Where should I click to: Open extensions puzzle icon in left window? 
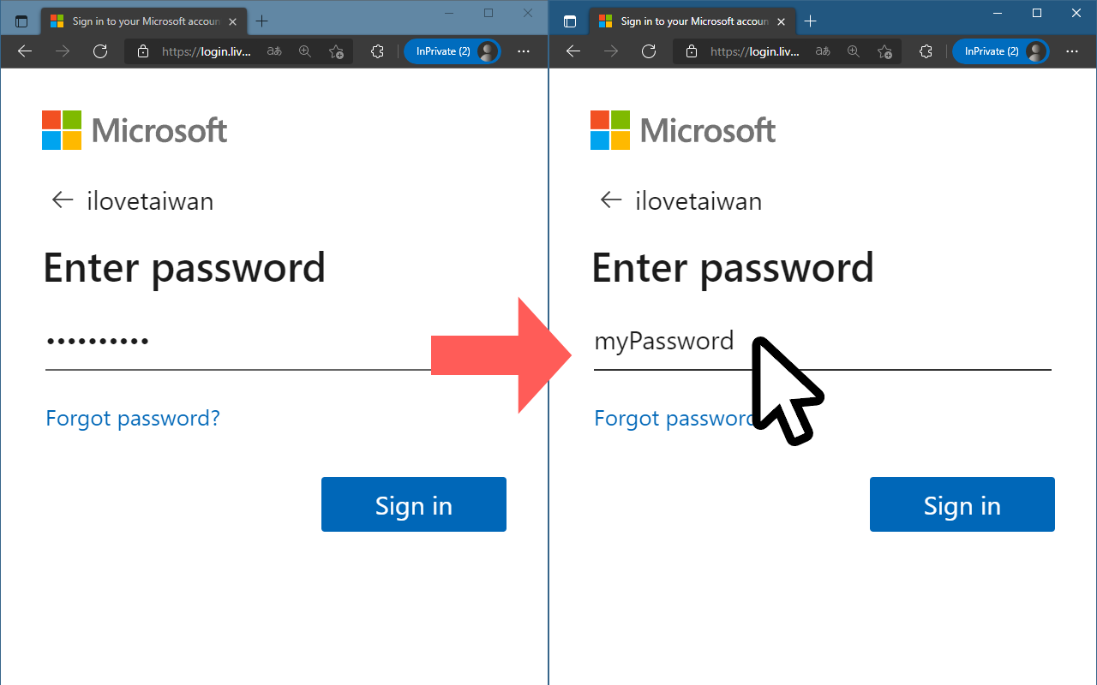point(377,51)
